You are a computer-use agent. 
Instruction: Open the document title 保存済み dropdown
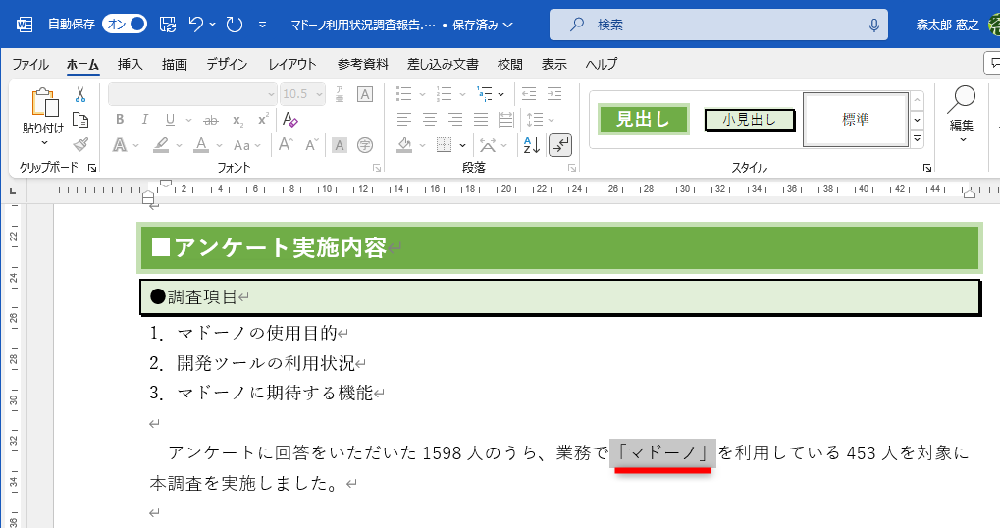click(x=482, y=25)
